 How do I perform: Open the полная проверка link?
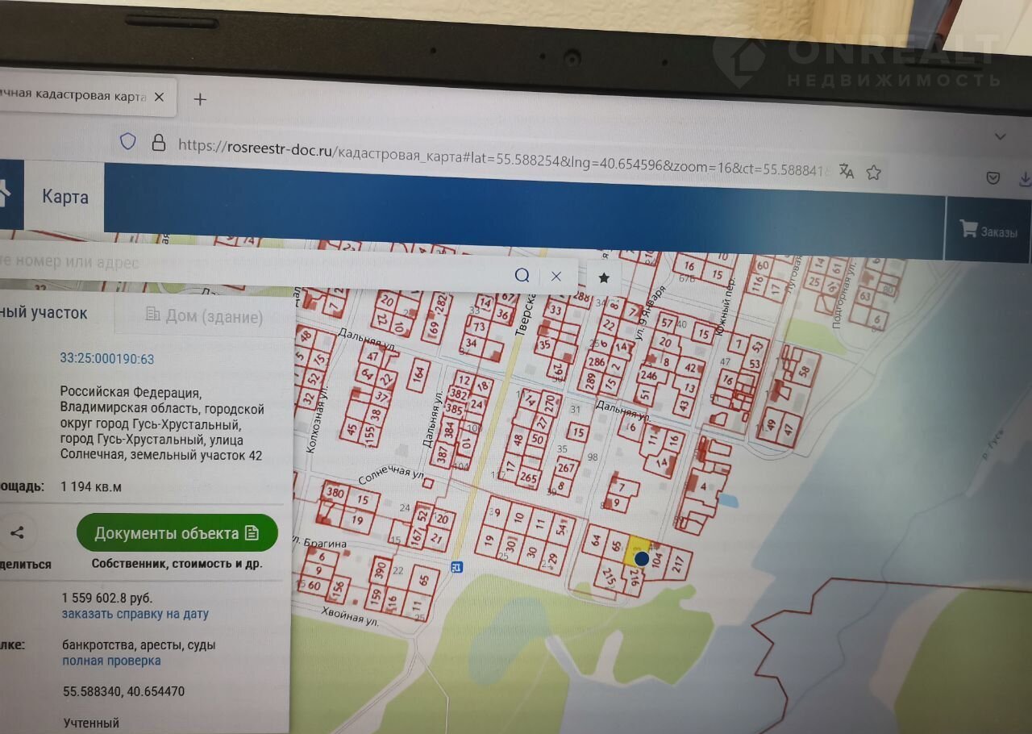(111, 661)
